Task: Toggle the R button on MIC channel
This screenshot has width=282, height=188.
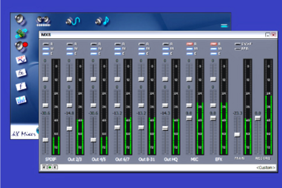Action: [x=190, y=44]
